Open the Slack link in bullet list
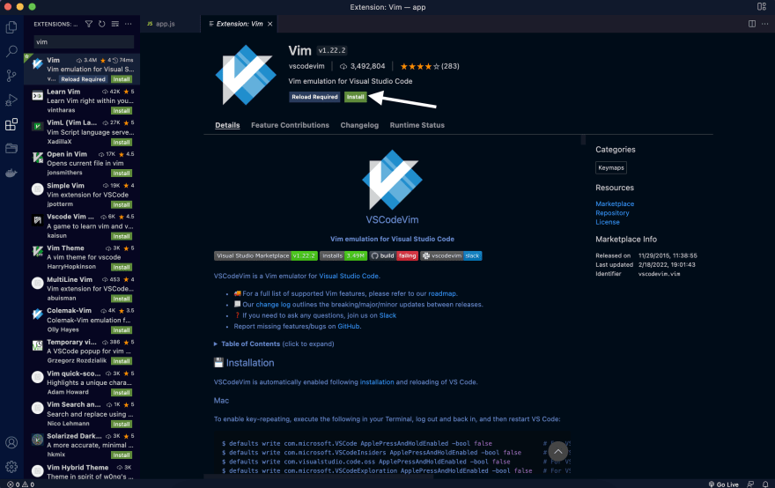This screenshot has height=488, width=775. [x=387, y=315]
